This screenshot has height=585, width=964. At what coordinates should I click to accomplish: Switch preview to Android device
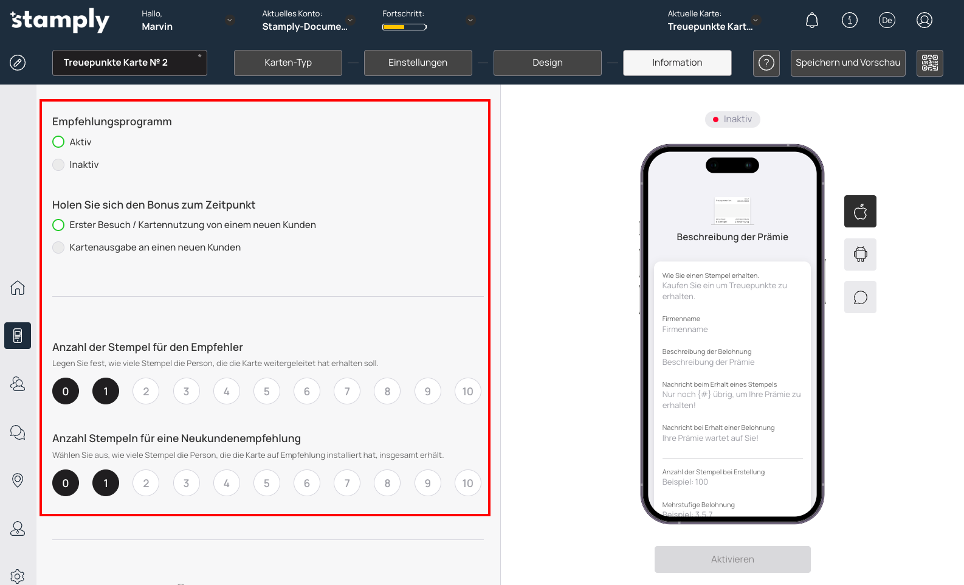(x=859, y=254)
